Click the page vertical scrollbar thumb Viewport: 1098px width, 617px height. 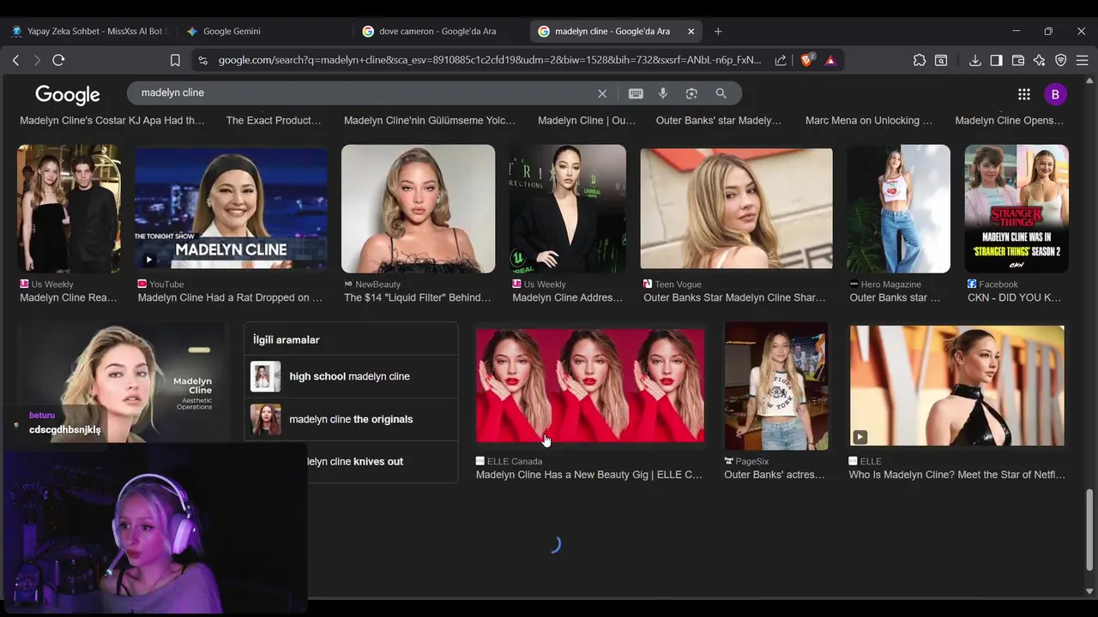click(x=1090, y=530)
